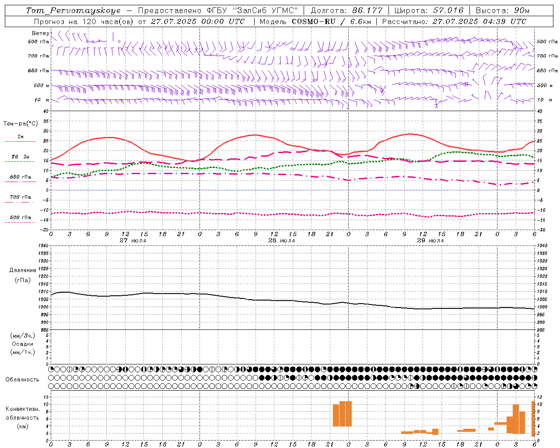Click the pink dash-dot swatch under legend "700 гПа"
Screen dimensions: 560x448
coord(20,202)
